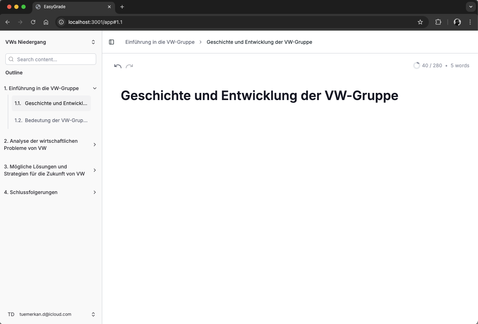Click the TD user avatar initials icon

(11, 314)
